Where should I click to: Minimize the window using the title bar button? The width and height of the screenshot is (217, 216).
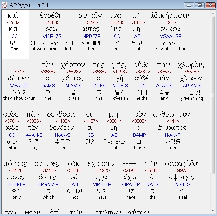189,5
